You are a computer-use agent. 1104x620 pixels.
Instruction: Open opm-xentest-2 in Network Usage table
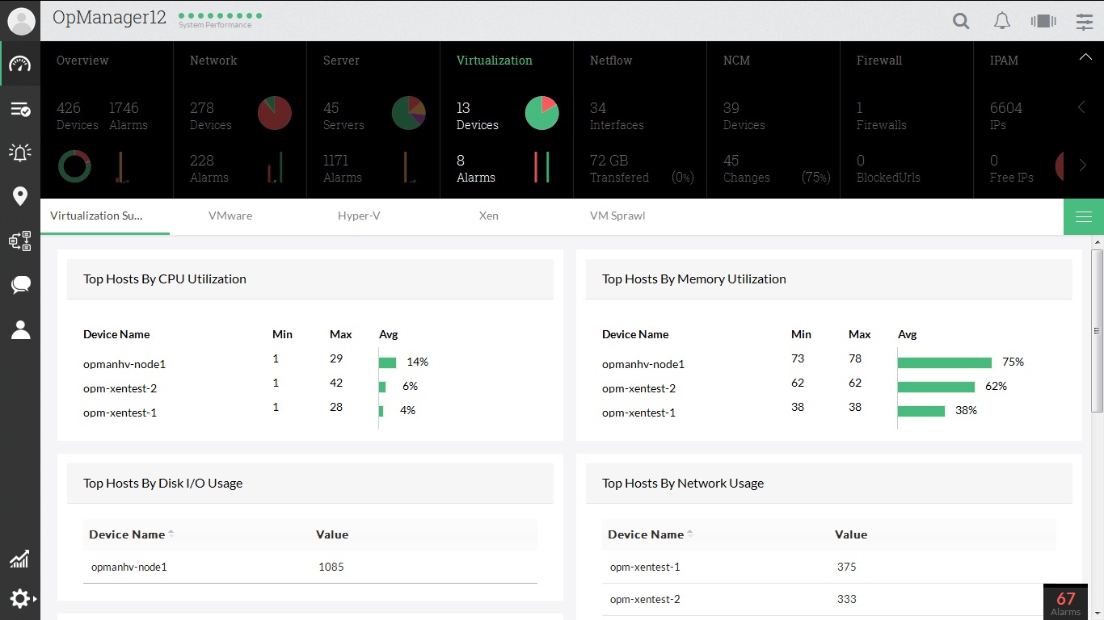coord(645,599)
